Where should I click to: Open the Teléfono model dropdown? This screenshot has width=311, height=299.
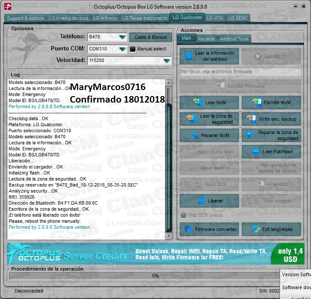coord(122,37)
